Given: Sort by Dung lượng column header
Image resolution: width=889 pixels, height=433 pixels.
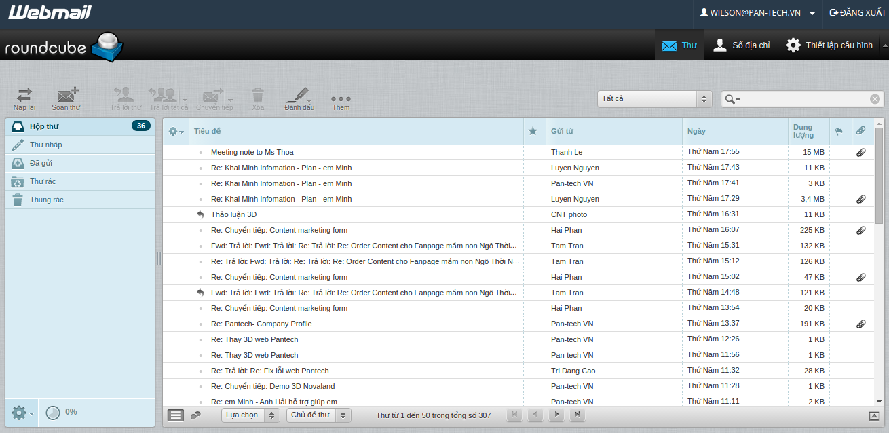Looking at the screenshot, I should (x=804, y=131).
